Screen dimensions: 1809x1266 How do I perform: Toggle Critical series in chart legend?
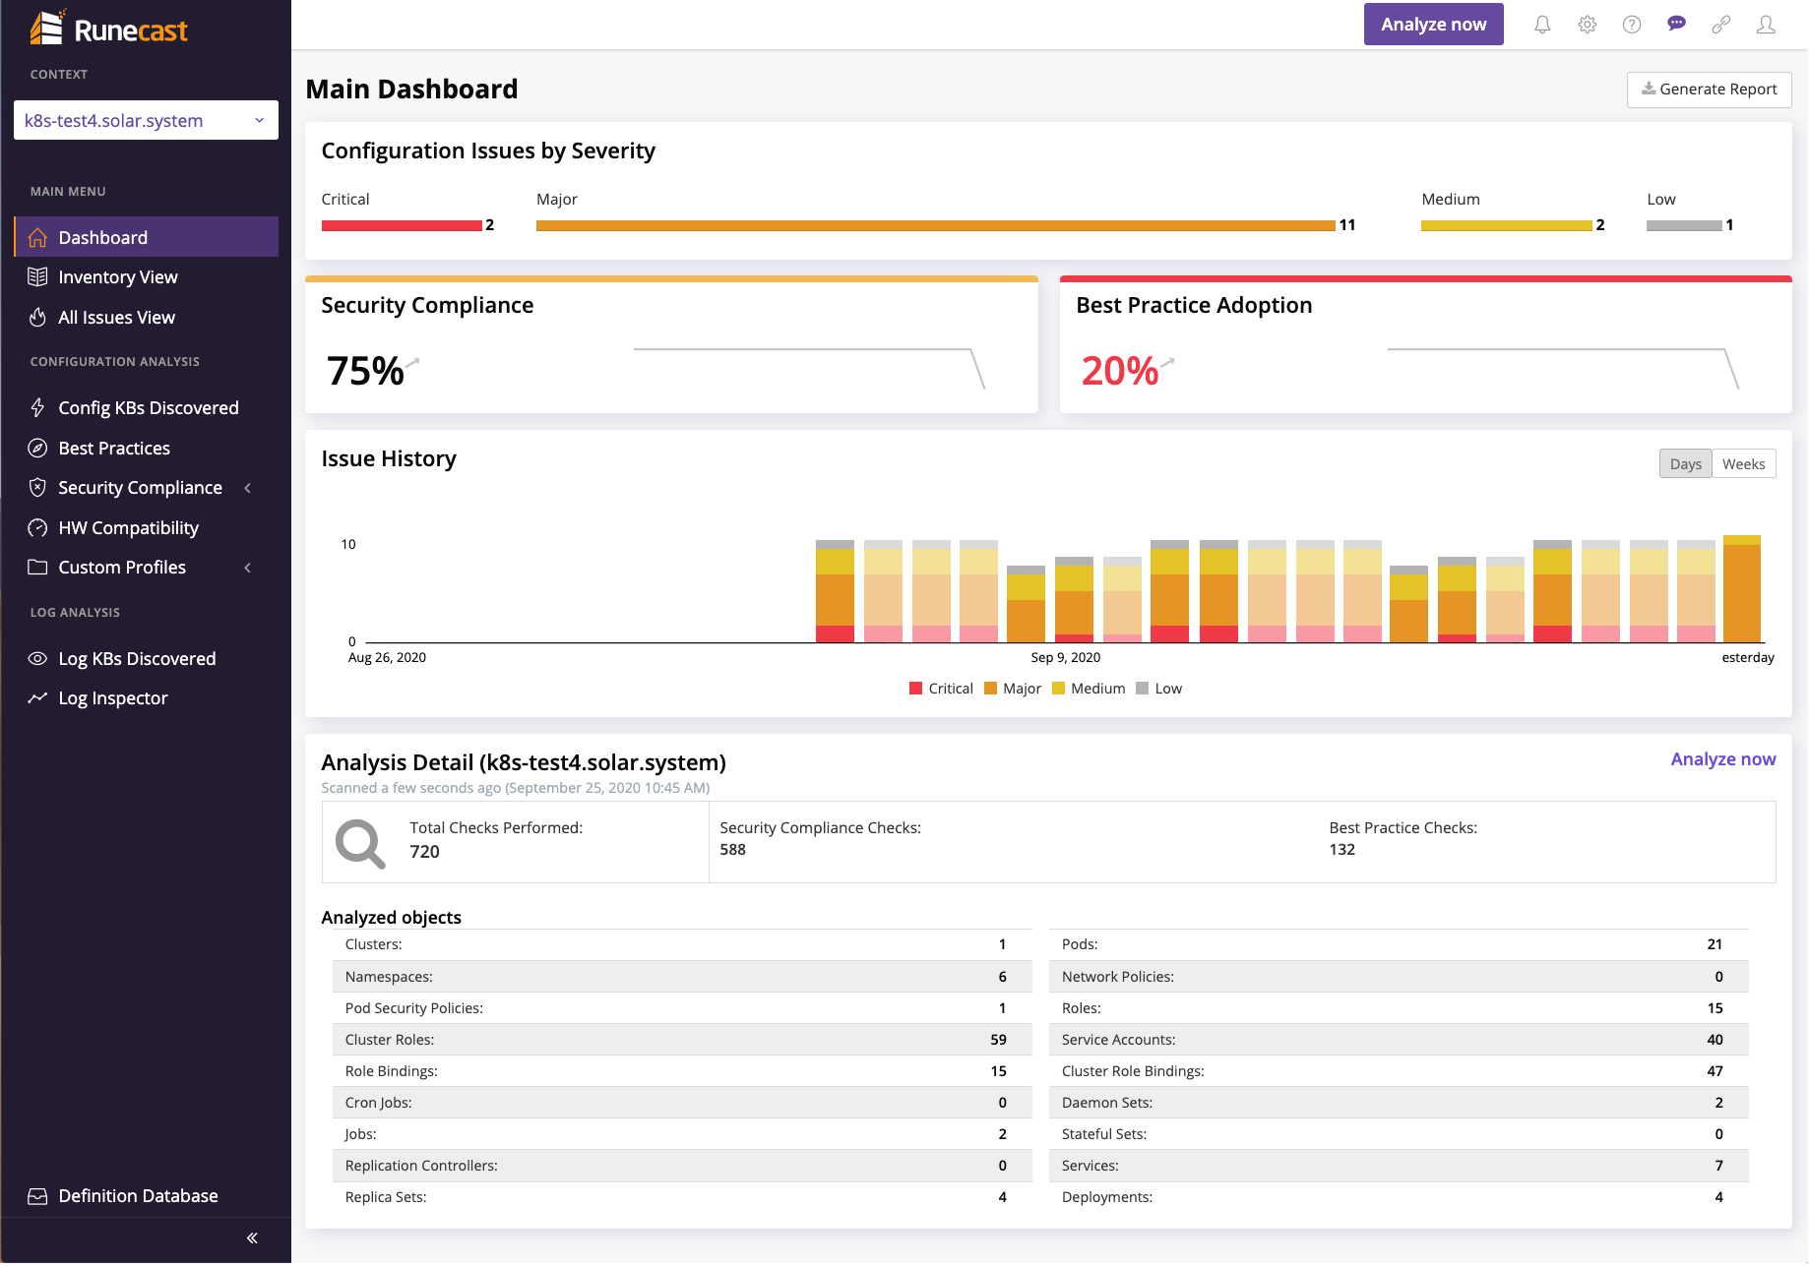pos(941,689)
